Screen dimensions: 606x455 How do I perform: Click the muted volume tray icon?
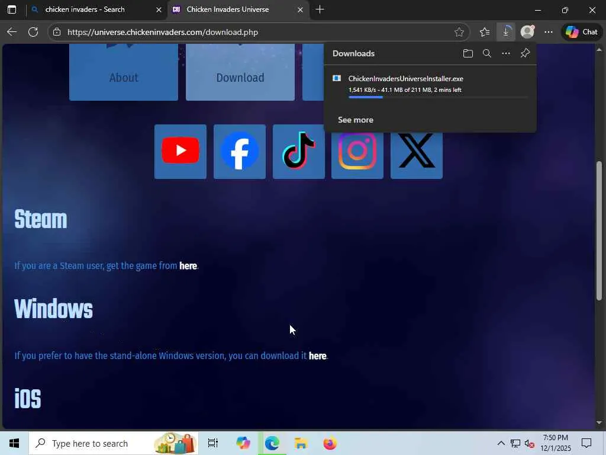pyautogui.click(x=530, y=443)
